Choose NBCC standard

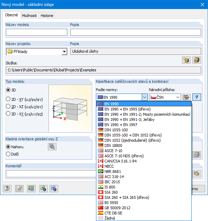tap(144, 166)
